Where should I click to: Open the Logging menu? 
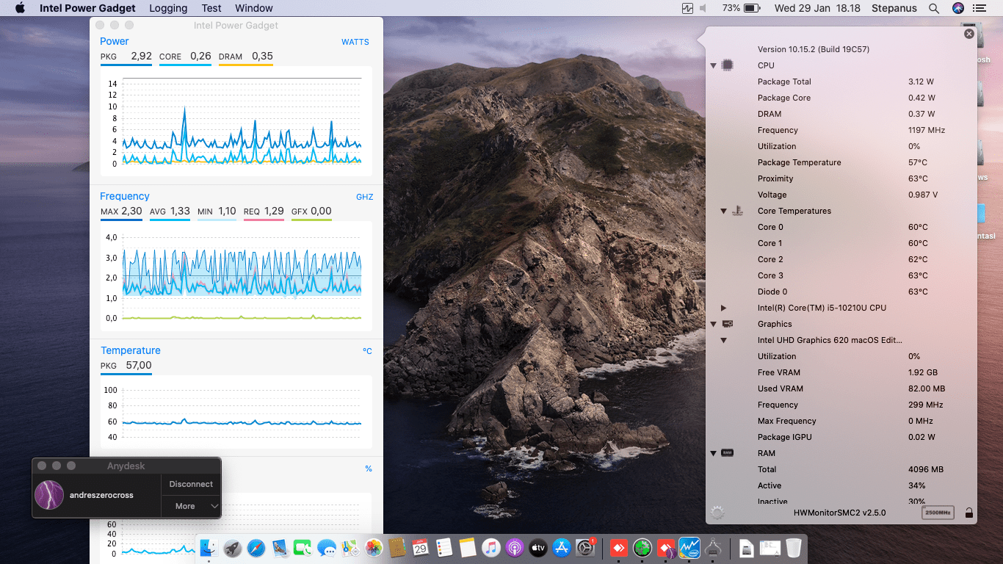(168, 8)
